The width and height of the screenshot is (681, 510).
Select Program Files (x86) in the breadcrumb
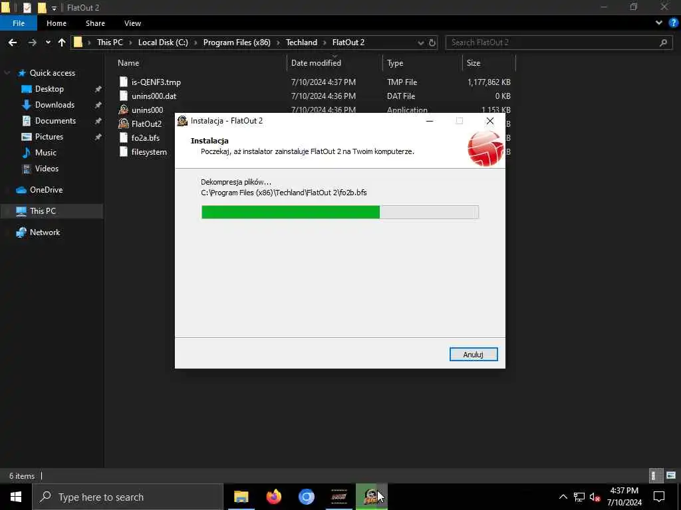[237, 42]
